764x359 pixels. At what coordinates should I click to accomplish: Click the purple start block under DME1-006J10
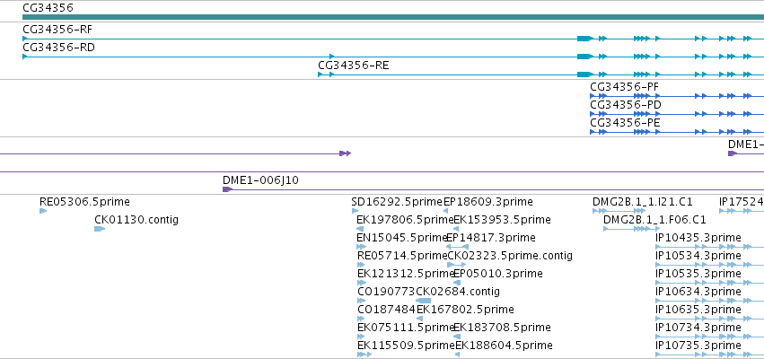227,189
